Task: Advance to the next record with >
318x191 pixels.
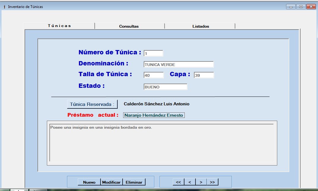Action: pos(201,182)
